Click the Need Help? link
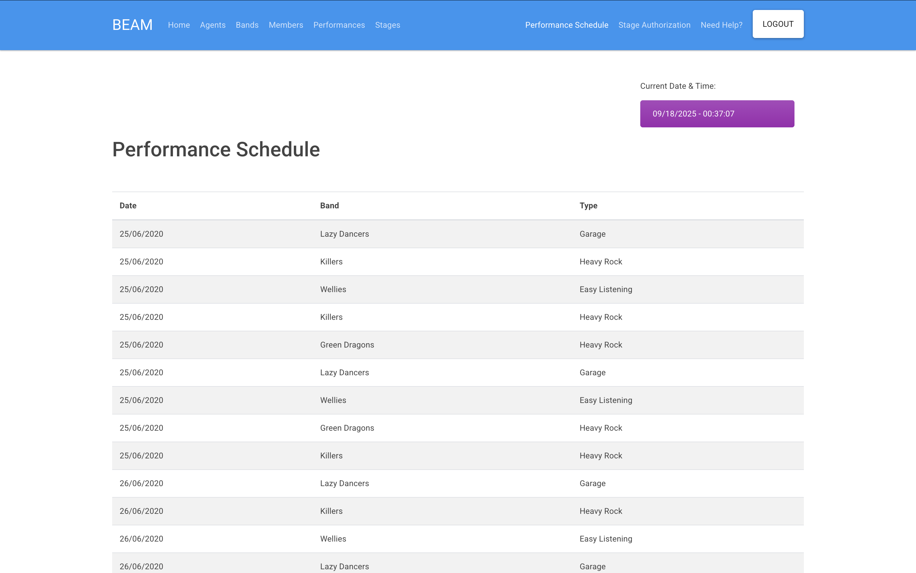This screenshot has width=916, height=573. tap(721, 25)
